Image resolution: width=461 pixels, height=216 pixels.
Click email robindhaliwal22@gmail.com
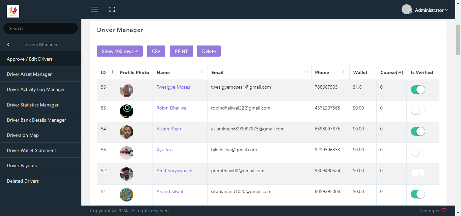241,108
